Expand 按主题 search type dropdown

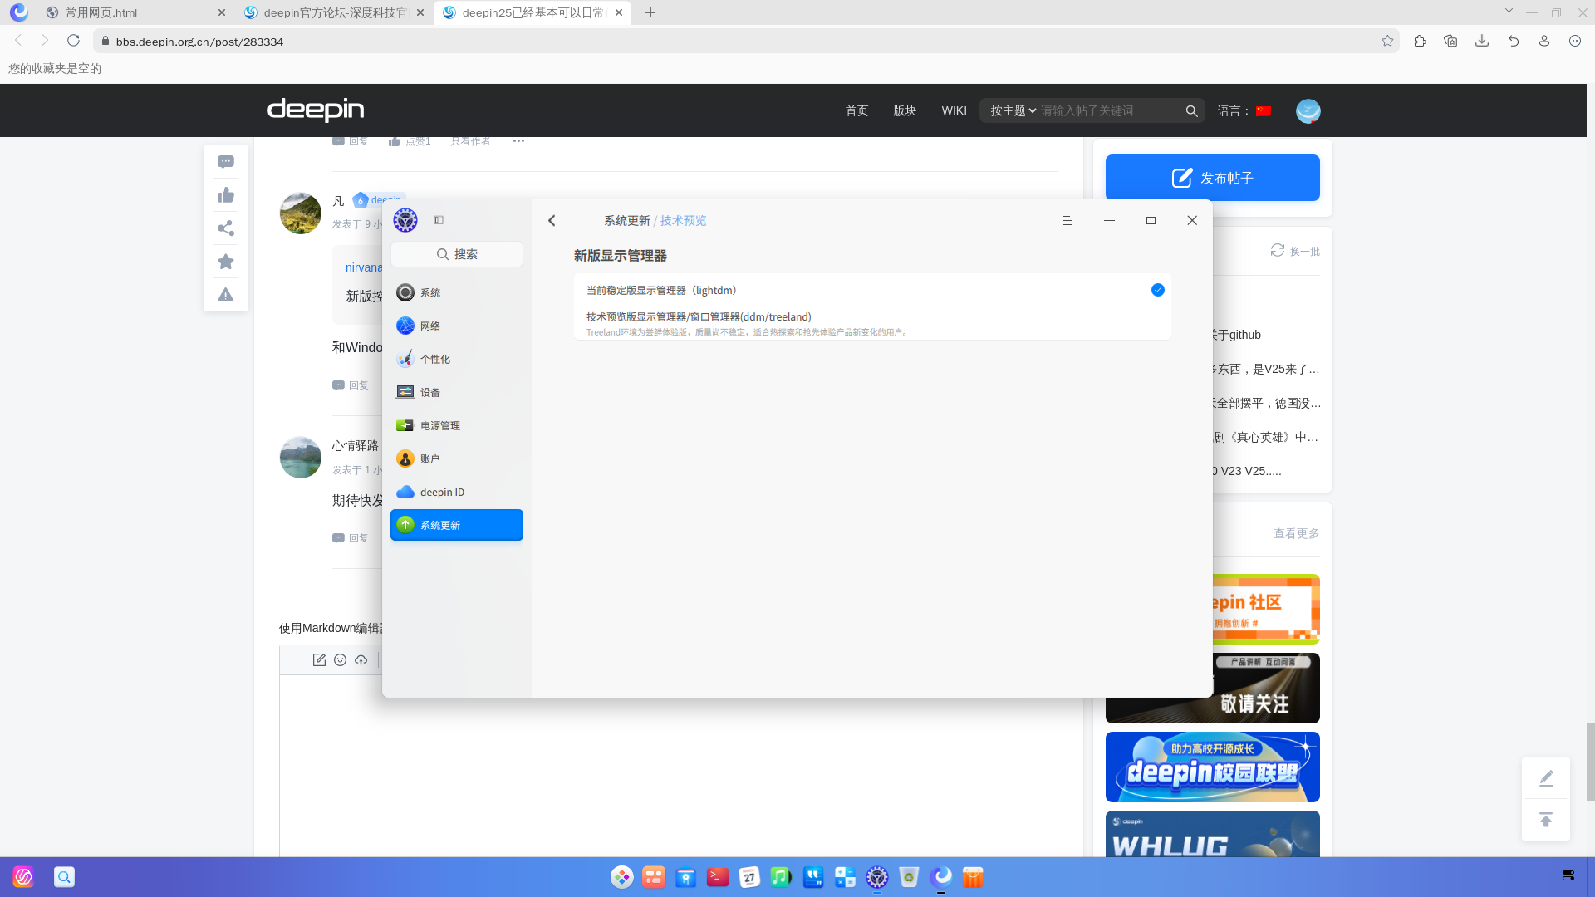1013,110
